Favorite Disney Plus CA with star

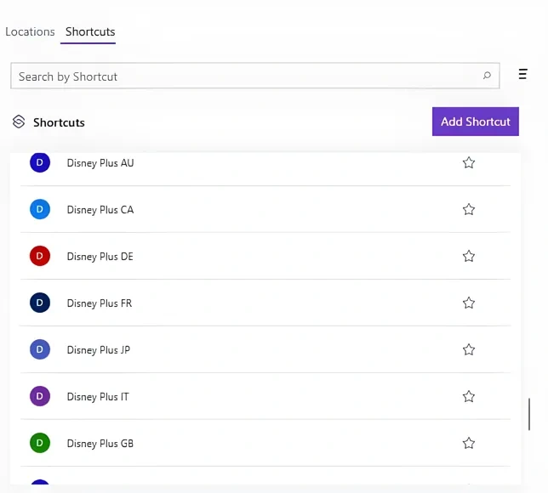[x=469, y=209]
